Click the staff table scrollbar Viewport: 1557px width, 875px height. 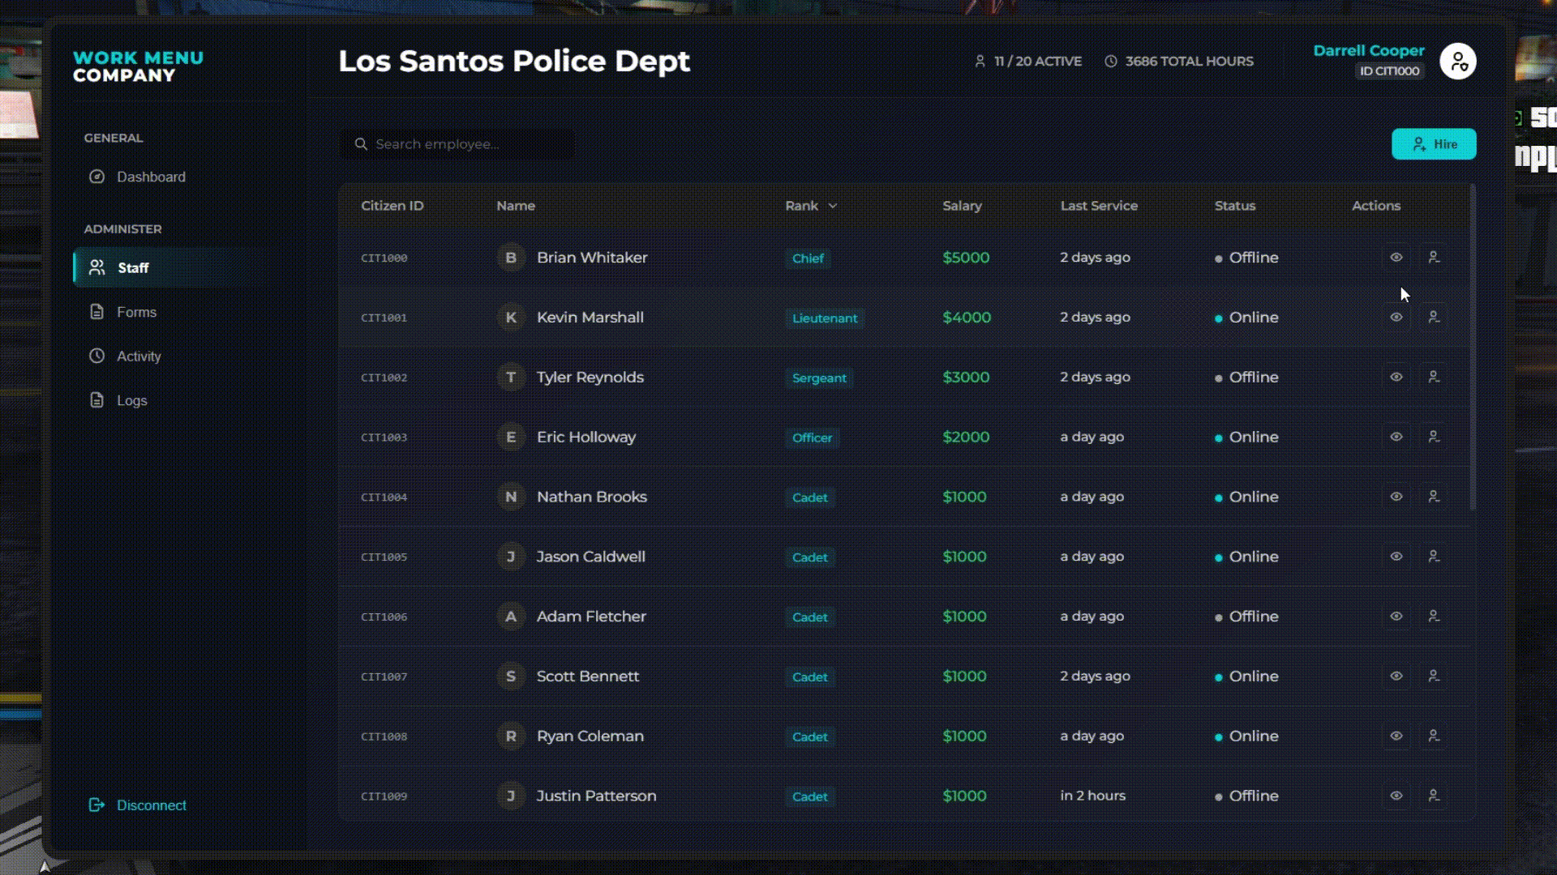coord(1472,348)
